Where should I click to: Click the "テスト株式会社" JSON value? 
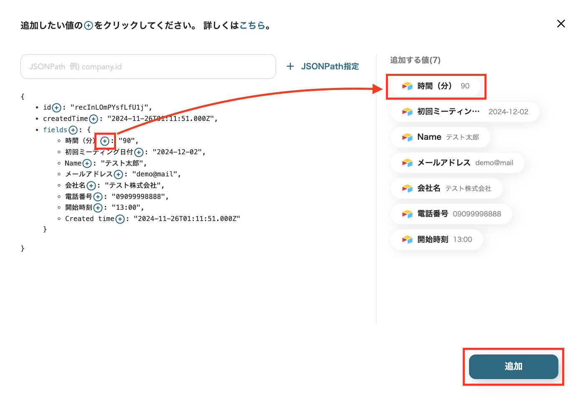tap(133, 186)
